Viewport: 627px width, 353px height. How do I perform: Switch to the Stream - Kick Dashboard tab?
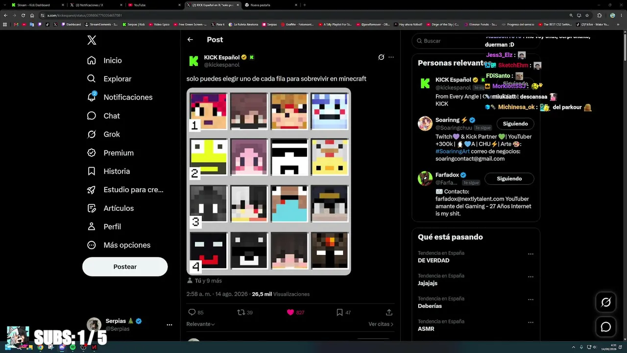[x=37, y=5]
